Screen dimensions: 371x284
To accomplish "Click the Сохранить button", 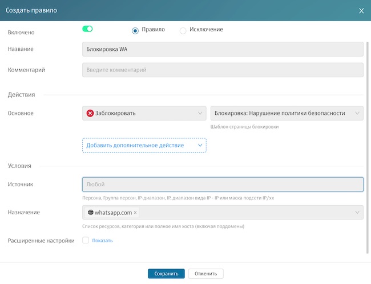I will coord(166,274).
